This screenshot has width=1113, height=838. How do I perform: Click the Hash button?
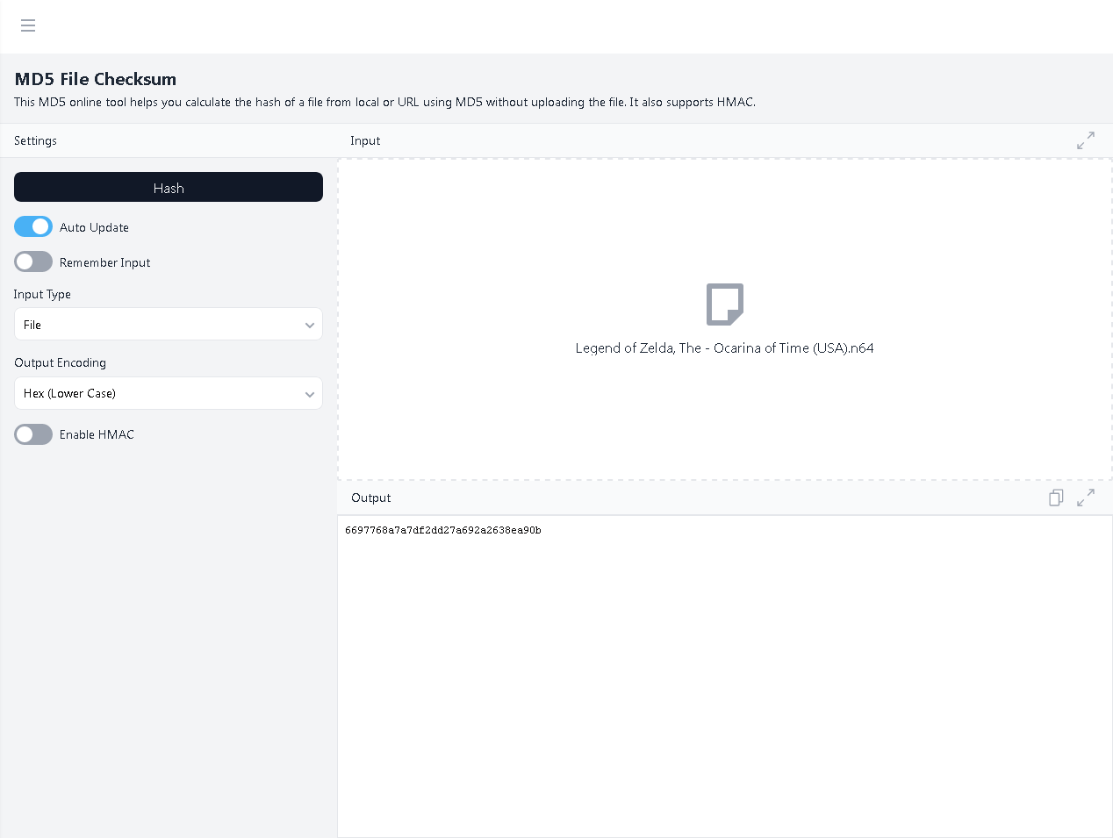[169, 187]
